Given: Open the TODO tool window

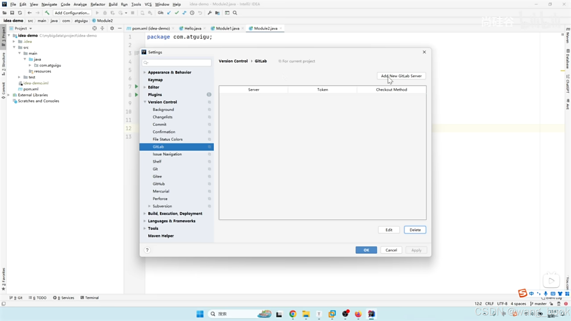Looking at the screenshot, I should pyautogui.click(x=37, y=298).
